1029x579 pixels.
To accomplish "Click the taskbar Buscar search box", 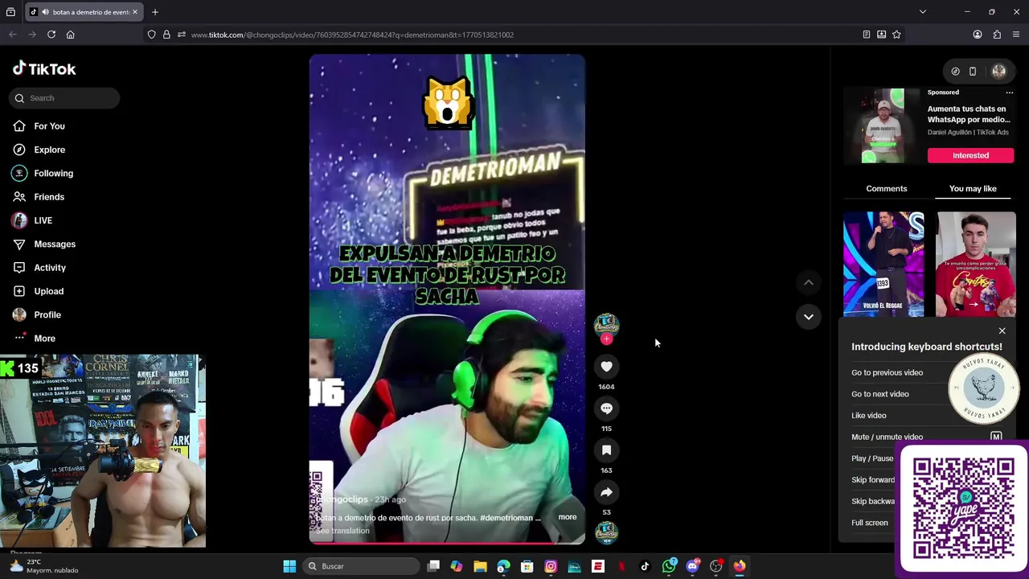I will tap(362, 566).
